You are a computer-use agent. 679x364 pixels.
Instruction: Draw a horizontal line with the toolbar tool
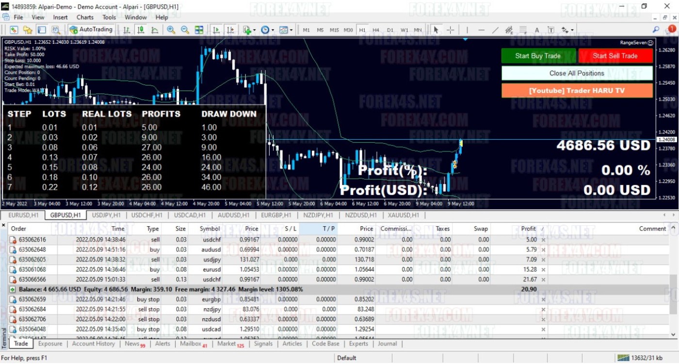click(x=481, y=30)
